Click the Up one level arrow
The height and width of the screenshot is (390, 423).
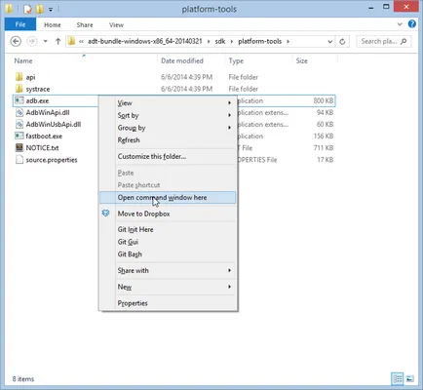point(58,41)
